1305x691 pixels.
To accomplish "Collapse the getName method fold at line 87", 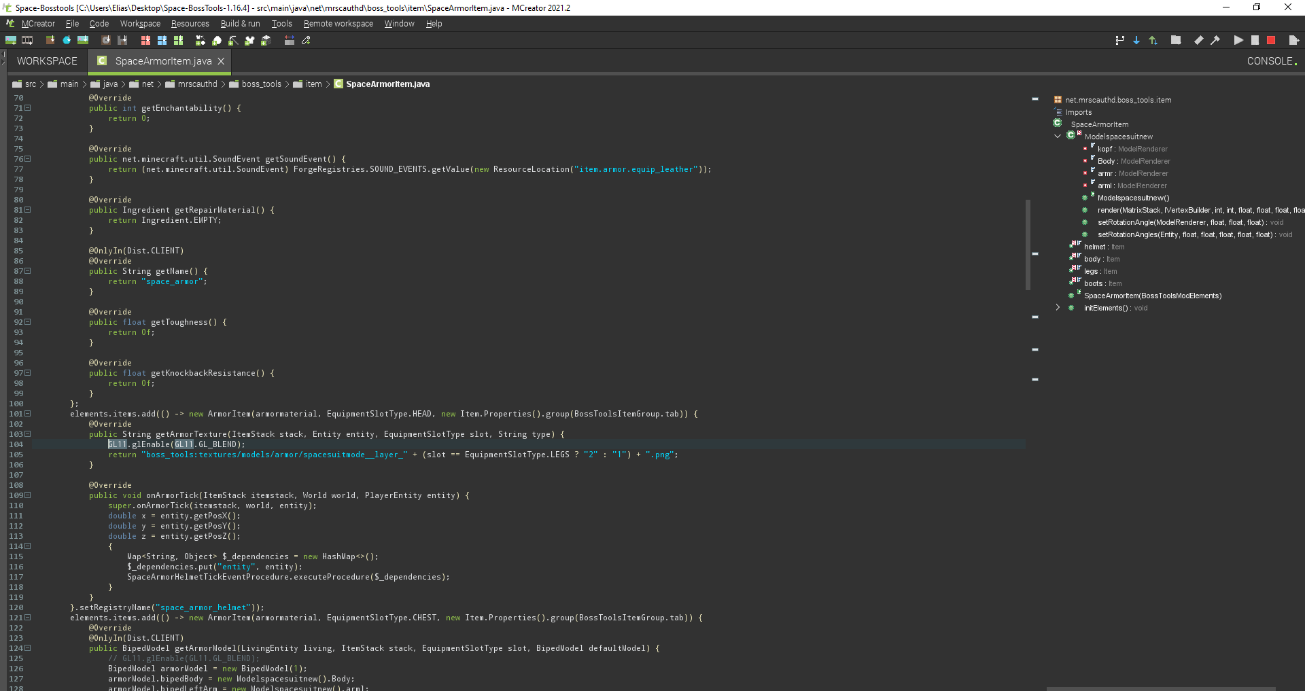I will click(x=27, y=271).
